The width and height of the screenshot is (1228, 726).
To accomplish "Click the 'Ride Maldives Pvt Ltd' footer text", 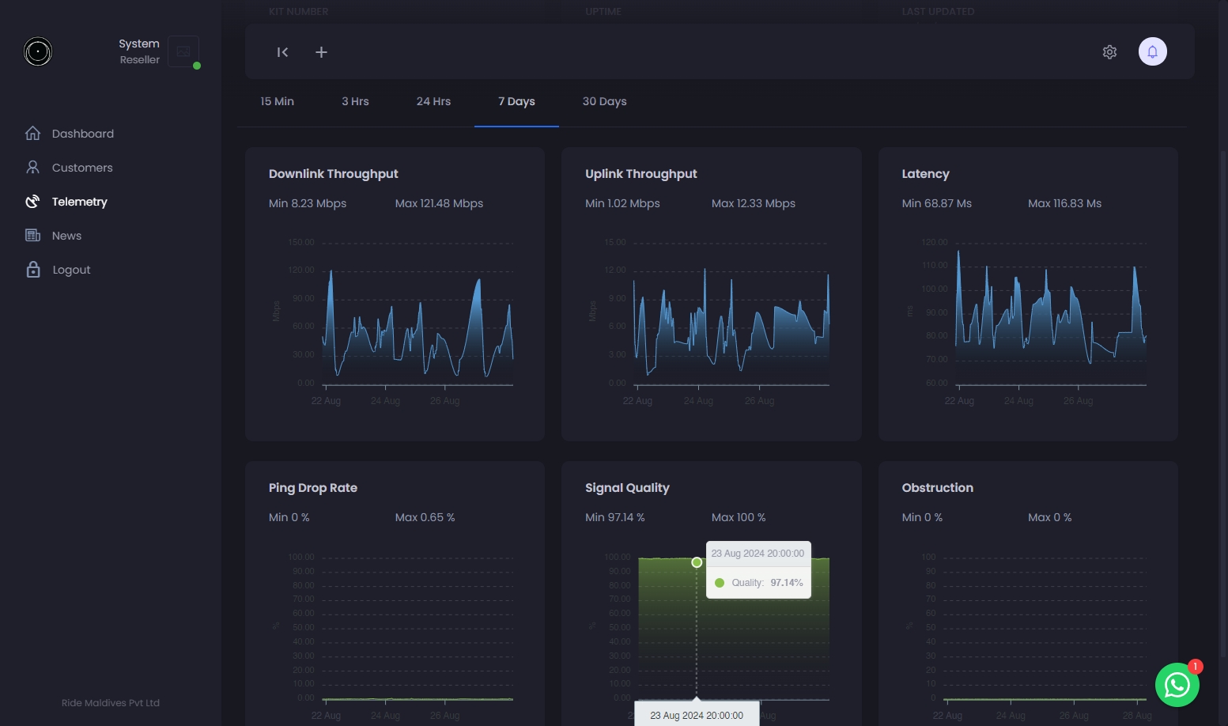I will 111,703.
